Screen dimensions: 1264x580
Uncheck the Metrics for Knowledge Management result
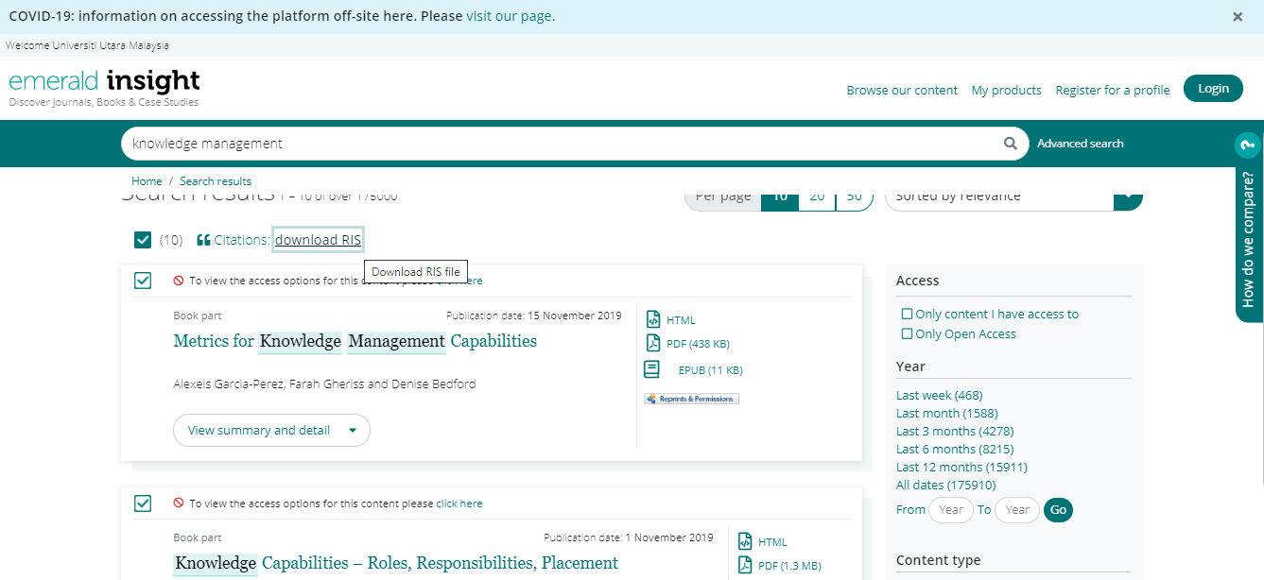(143, 281)
